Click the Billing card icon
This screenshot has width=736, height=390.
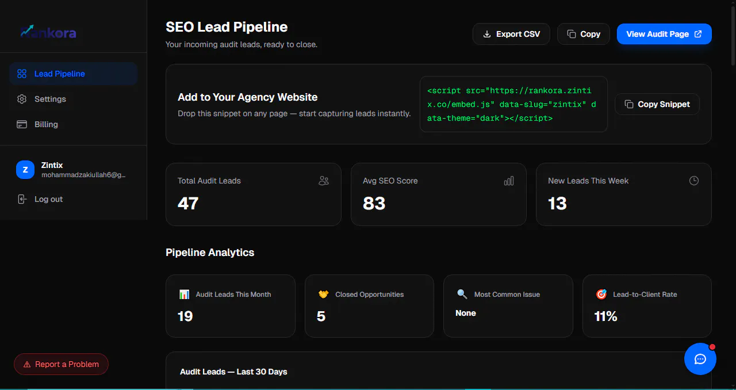(22, 124)
